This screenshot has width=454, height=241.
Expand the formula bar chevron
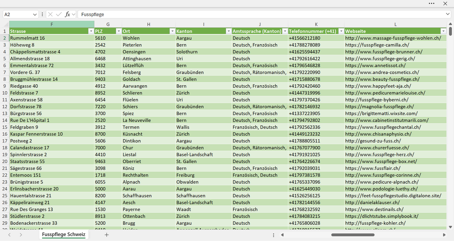point(448,14)
